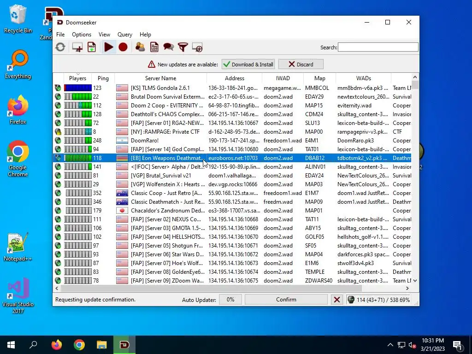Image resolution: width=472 pixels, height=354 pixels.
Task: Open Notepad++ desktop shortcut
Action: pos(18,247)
